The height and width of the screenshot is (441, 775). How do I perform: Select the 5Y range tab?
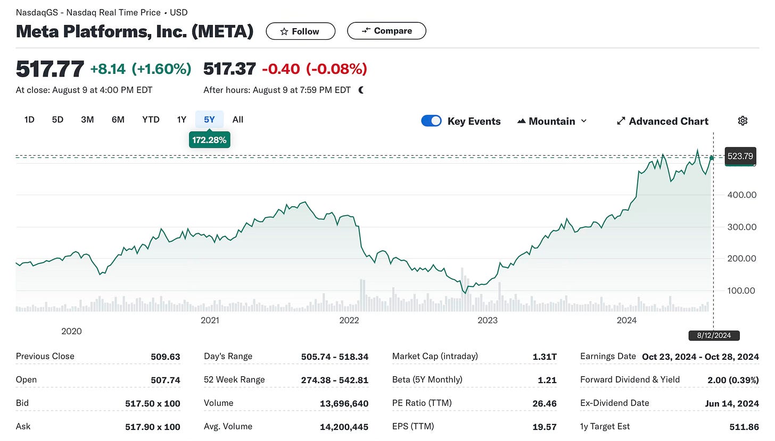point(210,120)
